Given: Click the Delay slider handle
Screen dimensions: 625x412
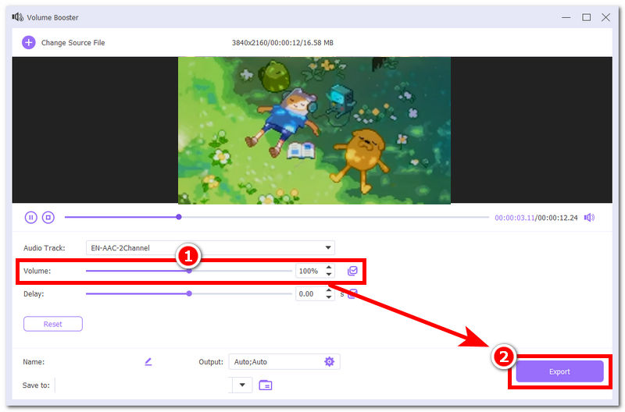Looking at the screenshot, I should click(x=189, y=293).
